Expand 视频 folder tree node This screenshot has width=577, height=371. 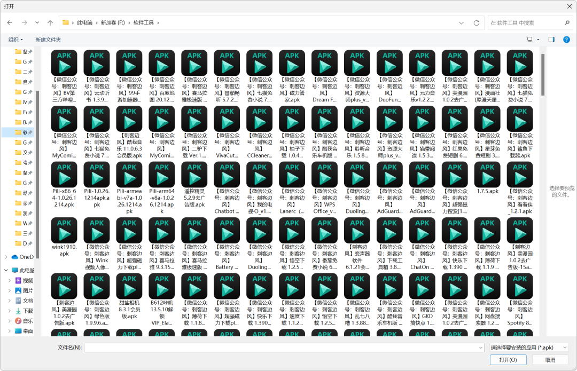[x=9, y=281]
